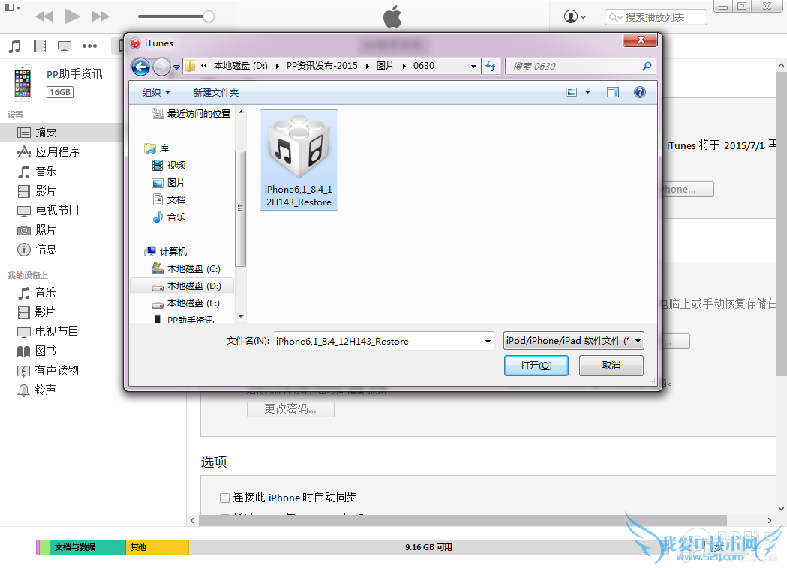Click the back arrow in file dialog
Screen dimensions: 787x568
point(140,67)
